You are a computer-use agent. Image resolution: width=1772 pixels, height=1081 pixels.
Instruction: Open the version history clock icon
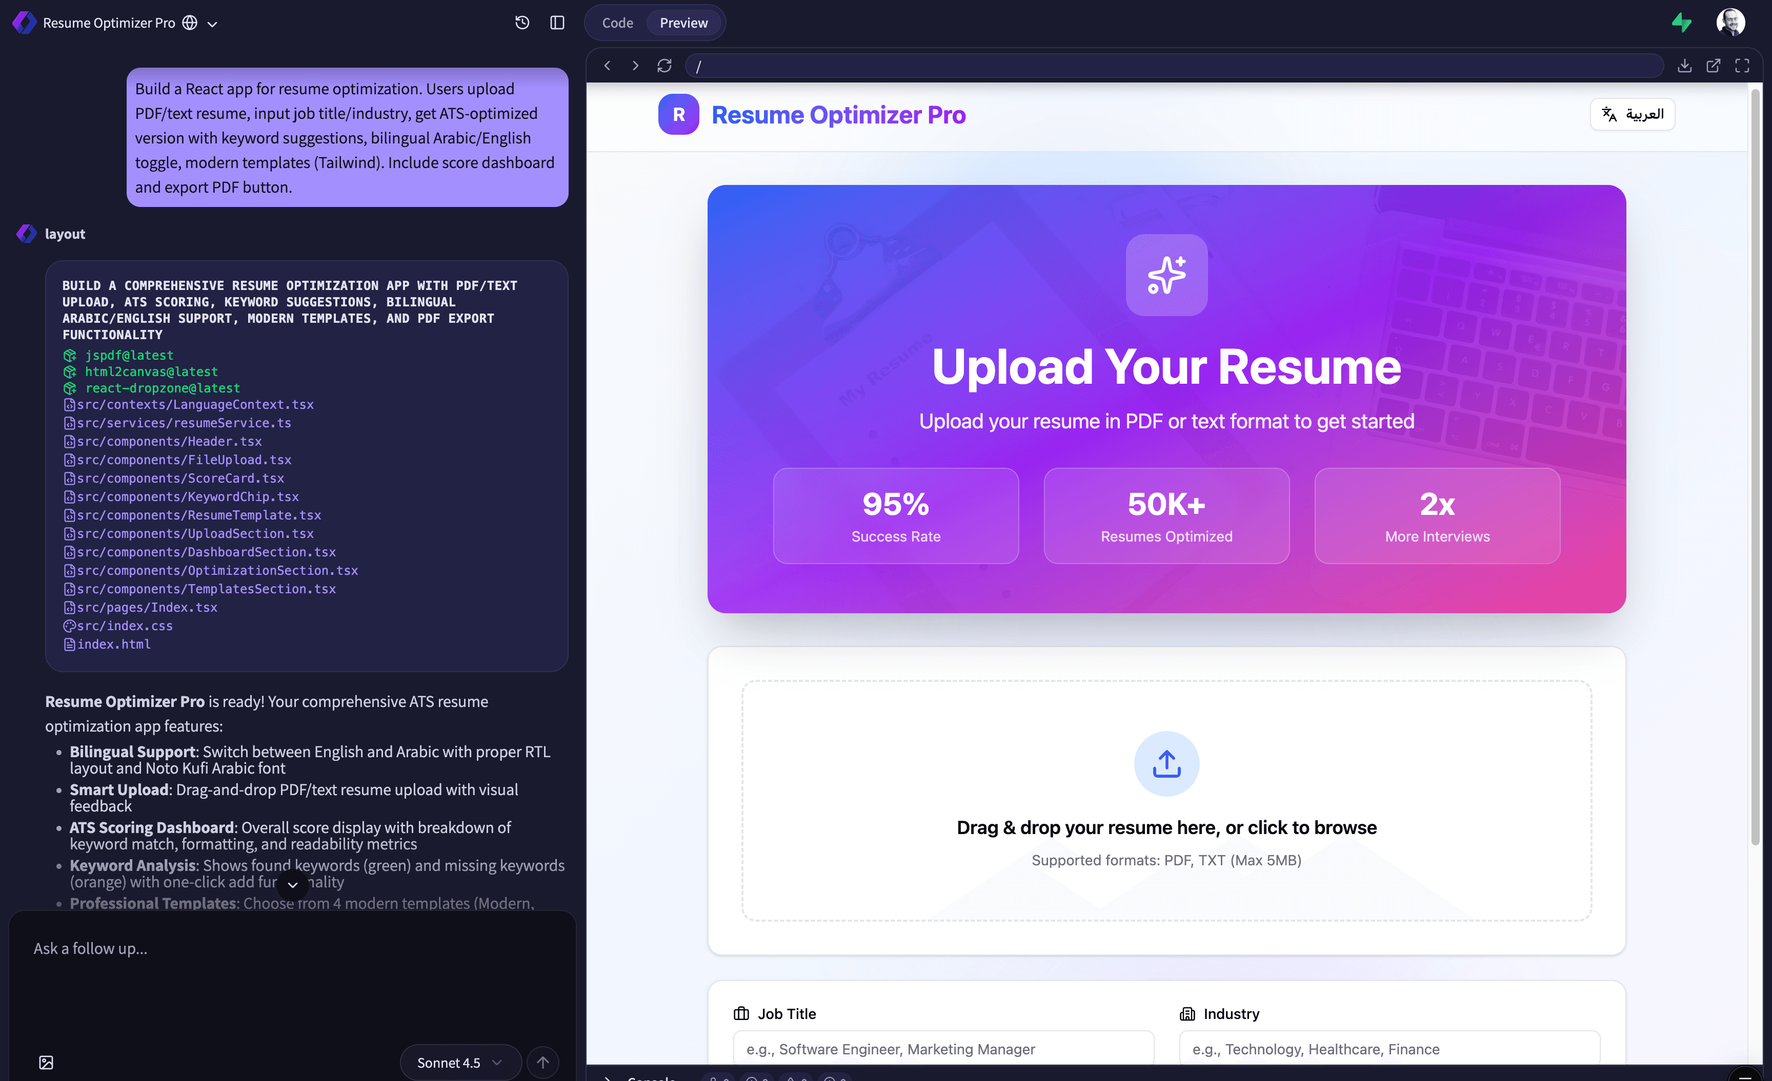pos(522,22)
